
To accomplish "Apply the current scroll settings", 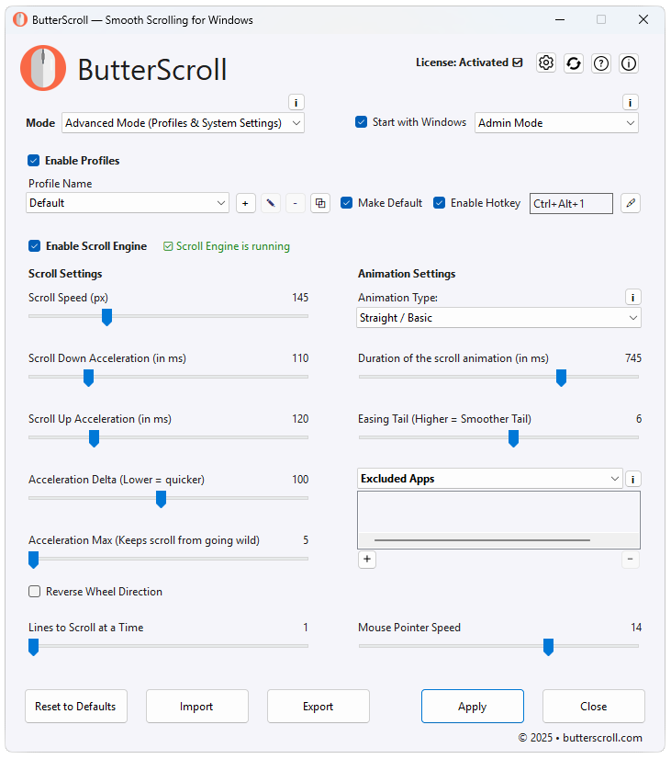I will [x=472, y=706].
